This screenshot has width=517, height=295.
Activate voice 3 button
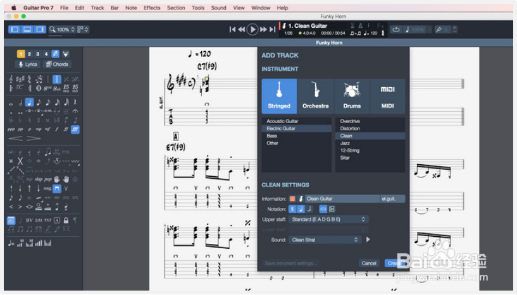coord(37,54)
